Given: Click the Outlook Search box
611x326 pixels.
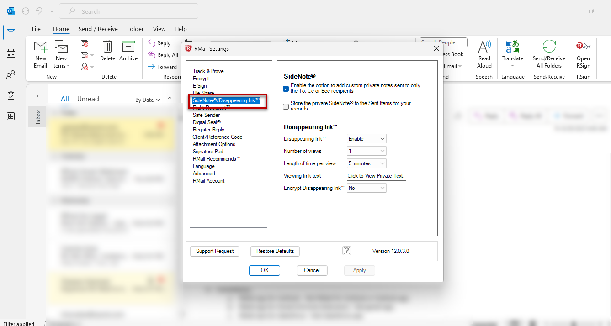Looking at the screenshot, I should [x=129, y=11].
